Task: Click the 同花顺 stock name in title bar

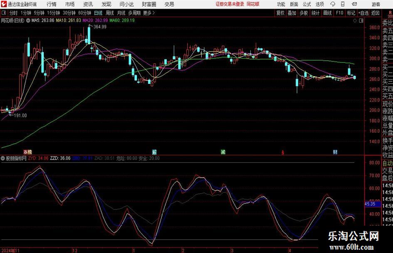Action: point(253,4)
